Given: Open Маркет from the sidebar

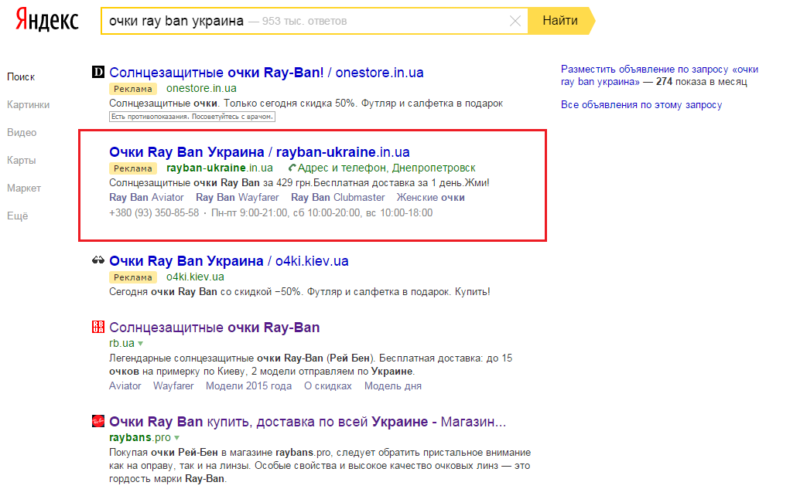Looking at the screenshot, I should [x=24, y=188].
